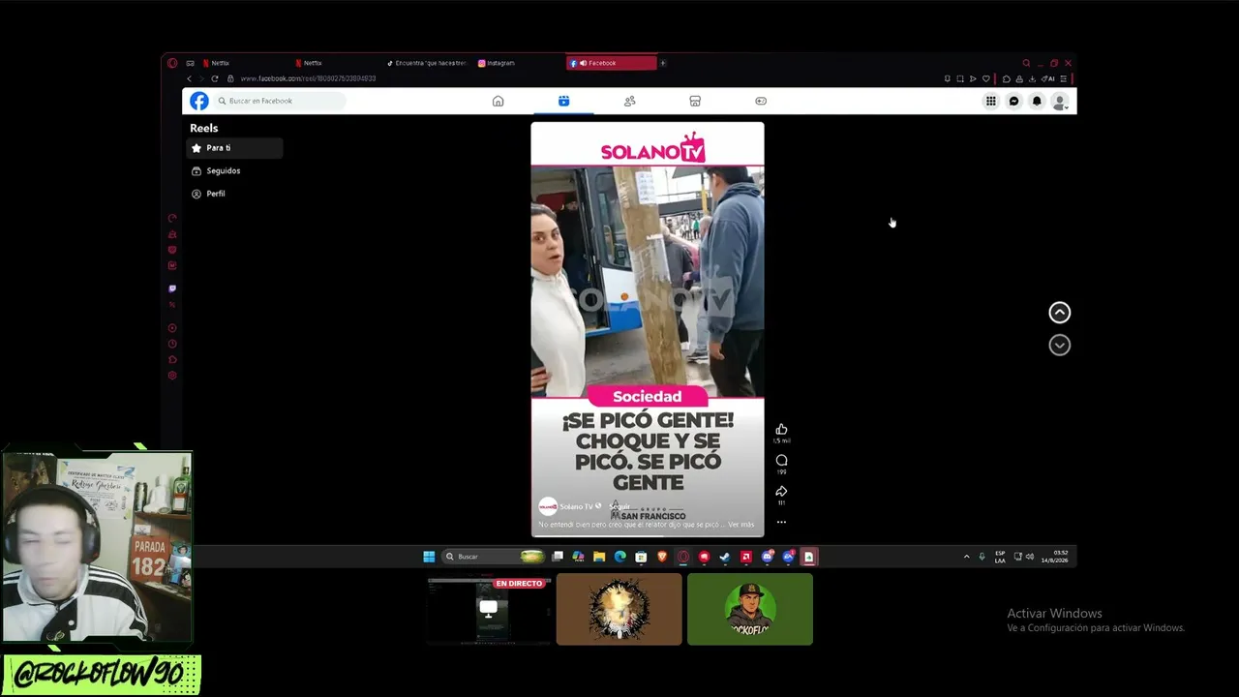The height and width of the screenshot is (697, 1239).
Task: Select the Facebook browser tab
Action: (x=611, y=63)
